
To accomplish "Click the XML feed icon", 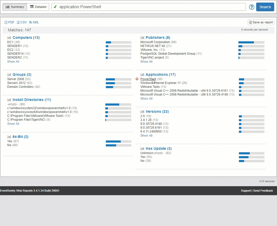I will [31, 22].
